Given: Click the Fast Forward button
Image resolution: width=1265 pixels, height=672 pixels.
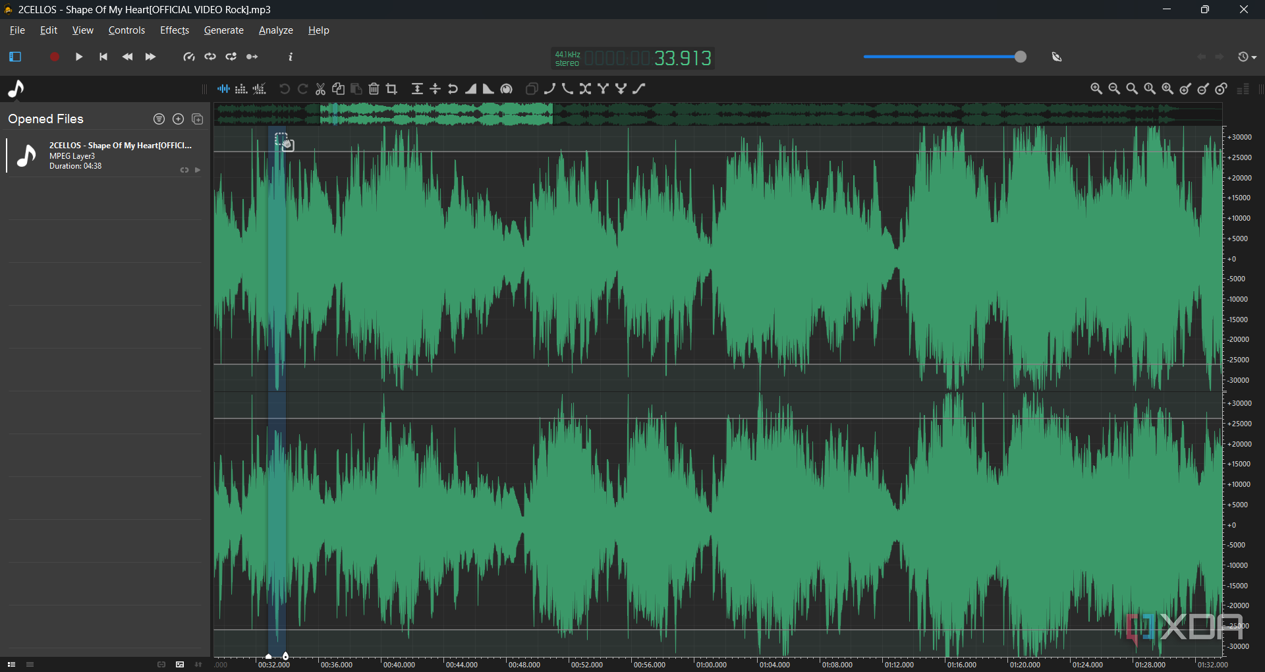Looking at the screenshot, I should tap(150, 57).
